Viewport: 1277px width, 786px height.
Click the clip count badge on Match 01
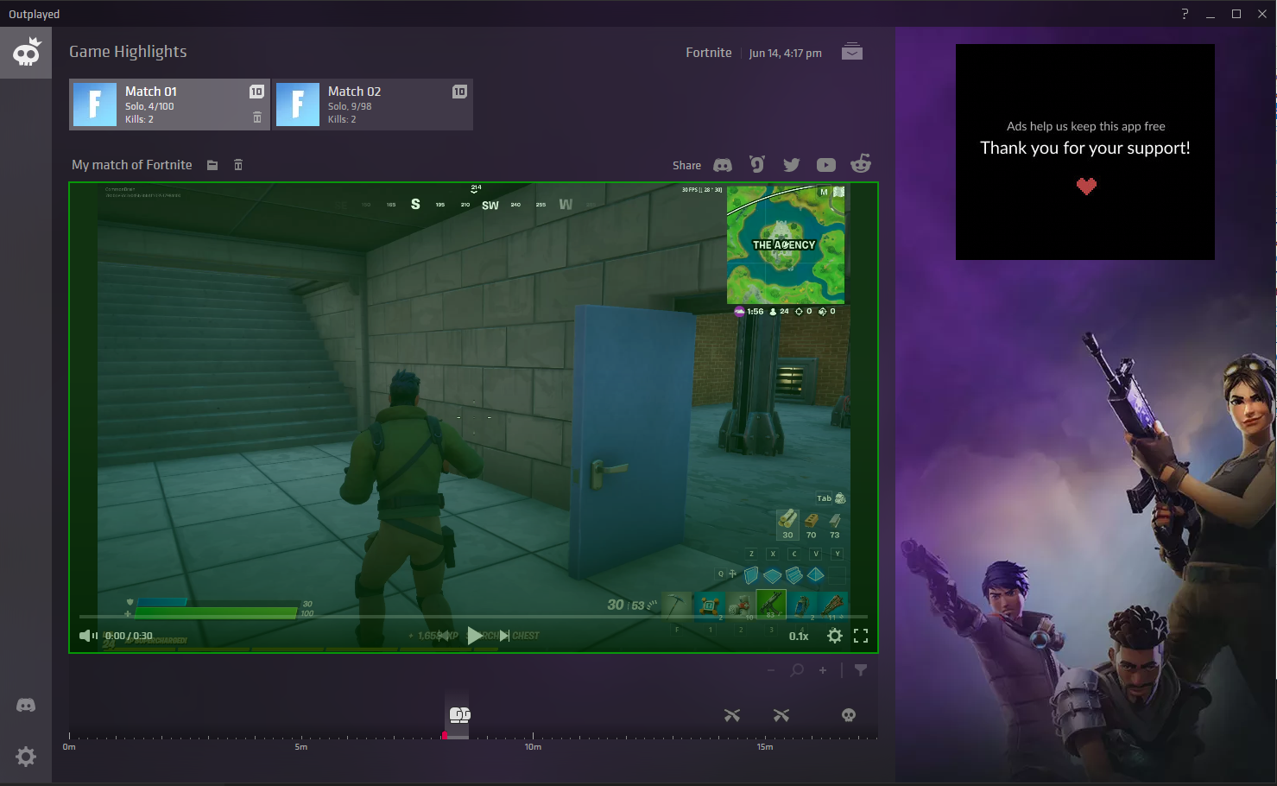coord(256,92)
